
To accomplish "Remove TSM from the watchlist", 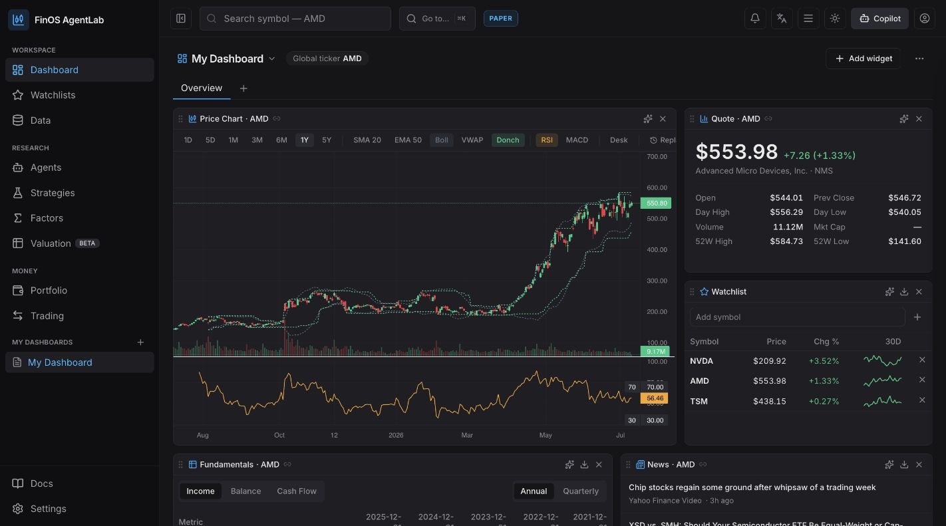I will tap(922, 400).
